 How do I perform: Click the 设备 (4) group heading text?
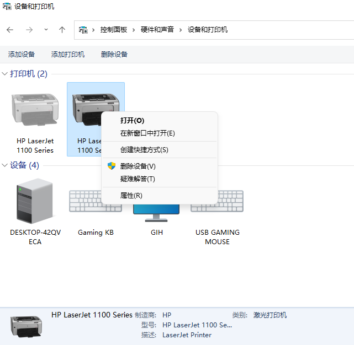pos(24,165)
